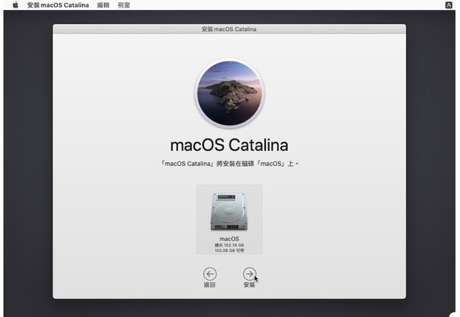Image resolution: width=460 pixels, height=317 pixels.
Task: Click the installer window title bar text
Action: point(229,29)
